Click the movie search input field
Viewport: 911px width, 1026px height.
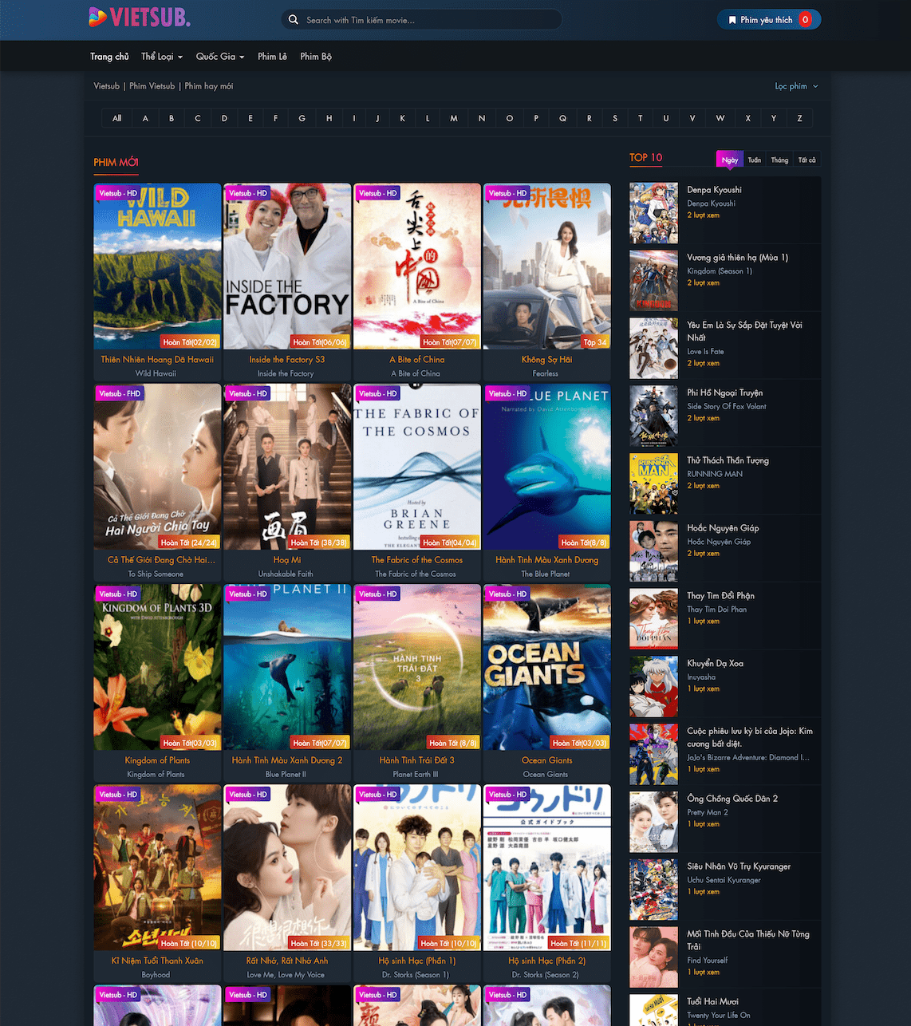coord(427,20)
